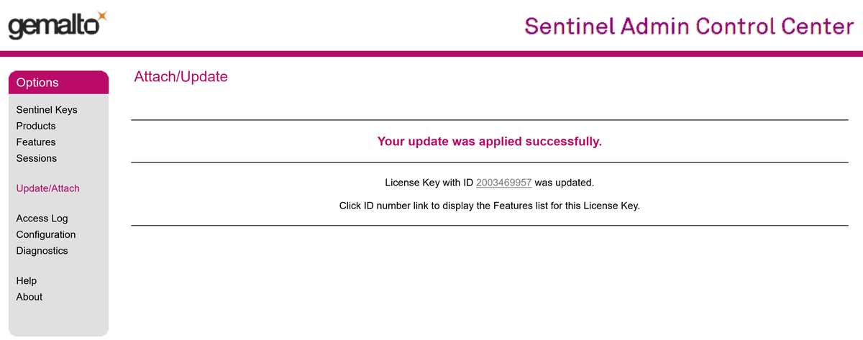
Task: Open the Features list from the sidebar
Action: coord(36,142)
